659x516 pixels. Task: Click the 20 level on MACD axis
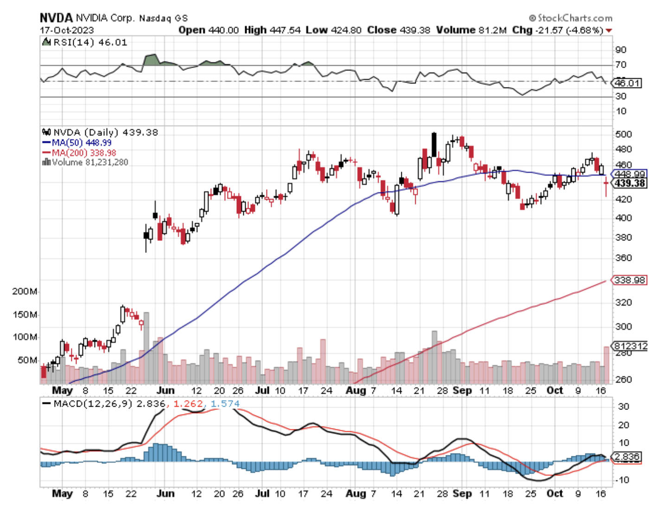pos(624,425)
